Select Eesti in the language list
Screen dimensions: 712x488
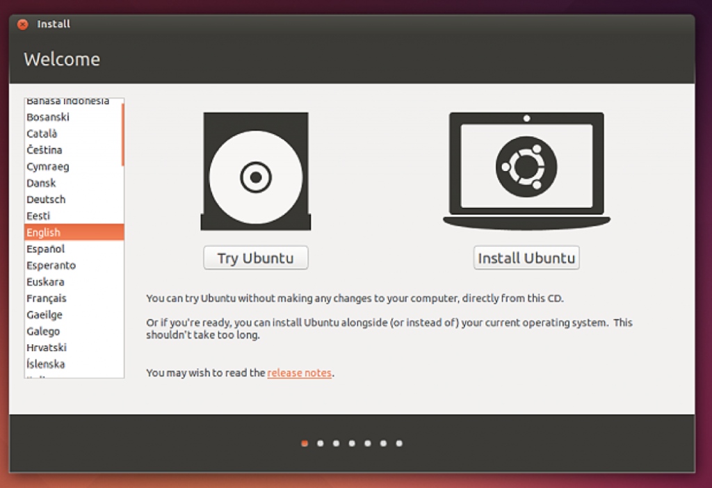click(x=74, y=215)
